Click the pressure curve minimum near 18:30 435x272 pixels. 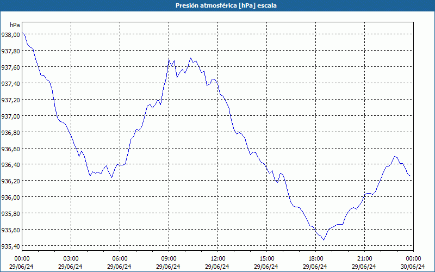(324, 240)
